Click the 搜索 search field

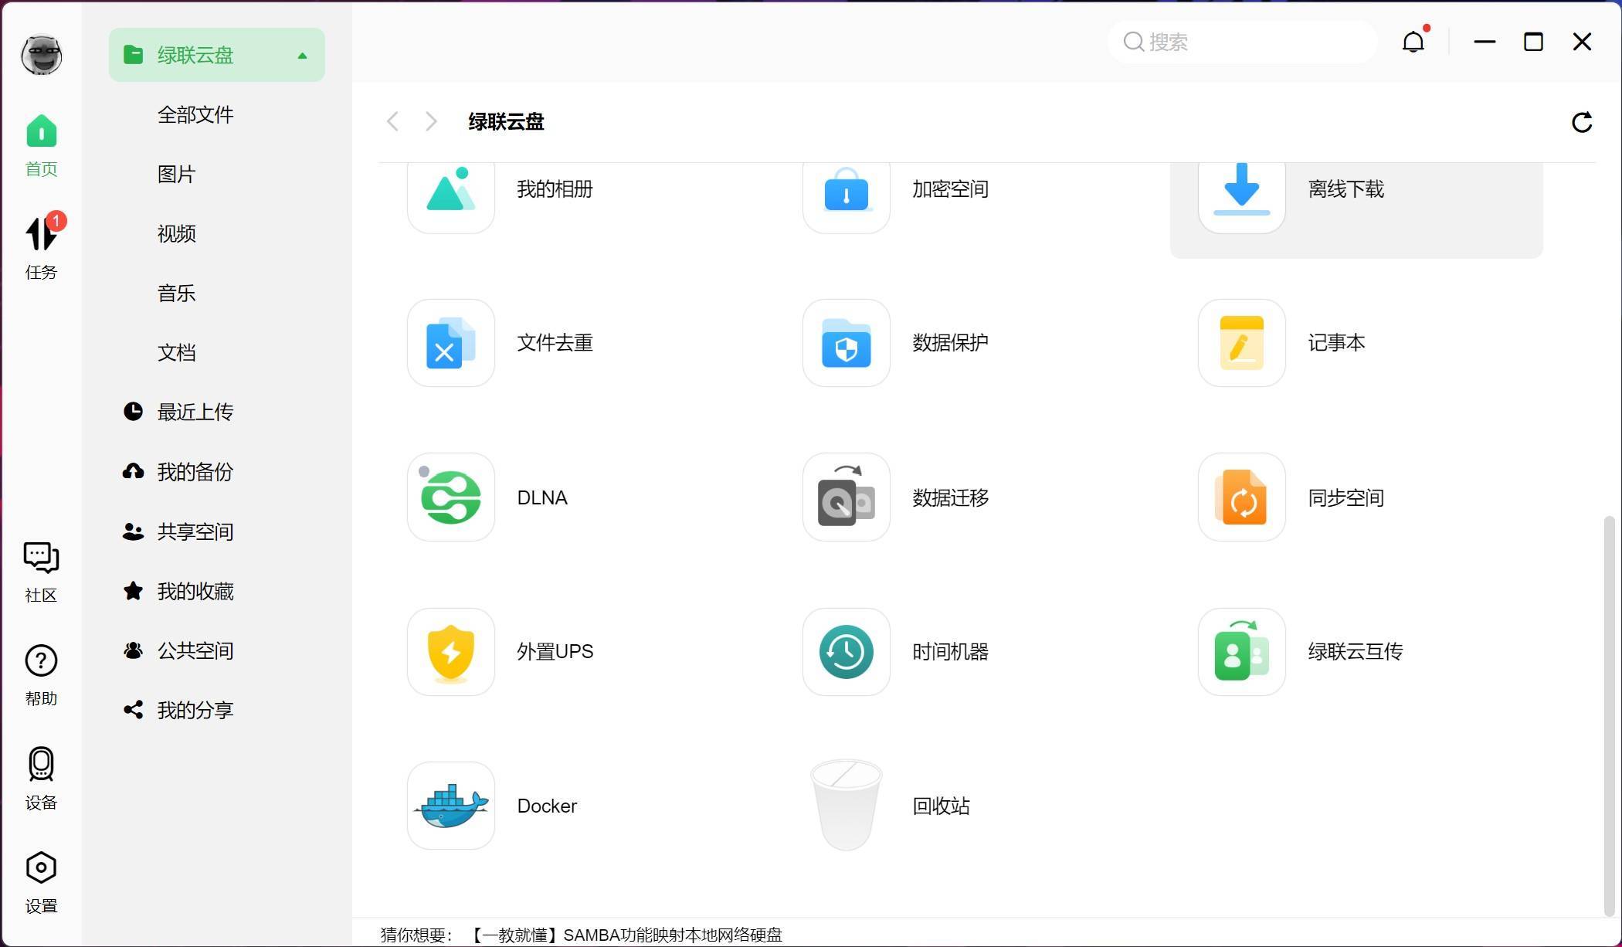point(1242,42)
